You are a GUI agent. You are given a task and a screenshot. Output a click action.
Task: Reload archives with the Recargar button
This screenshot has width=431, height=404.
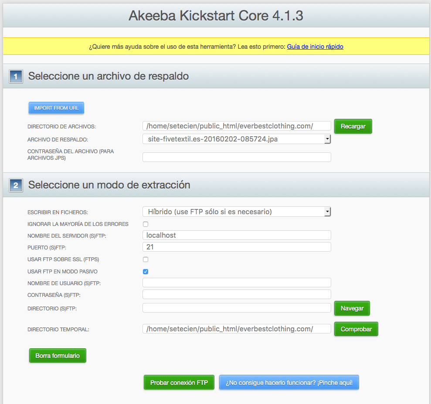coord(353,126)
